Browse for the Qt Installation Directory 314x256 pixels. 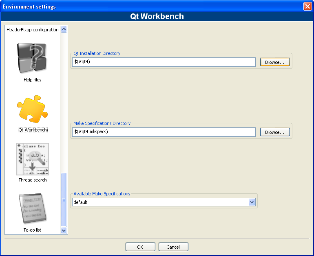pyautogui.click(x=275, y=62)
